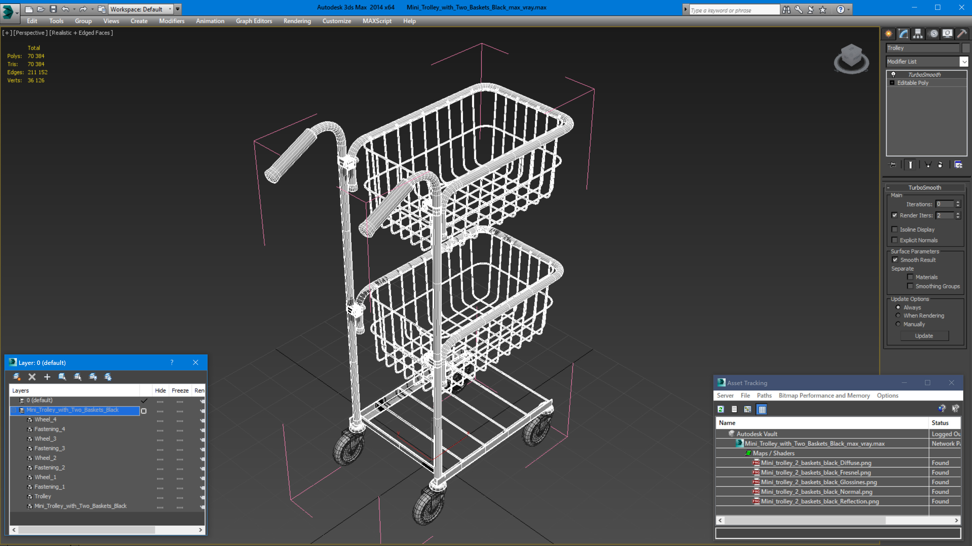Click Freeze/Unfreeze All Layers icon
This screenshot has width=972, height=546.
pos(108,376)
